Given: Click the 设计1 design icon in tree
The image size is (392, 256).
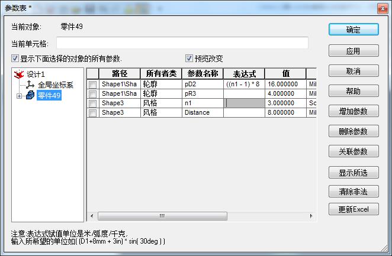Looking at the screenshot, I should click(20, 74).
